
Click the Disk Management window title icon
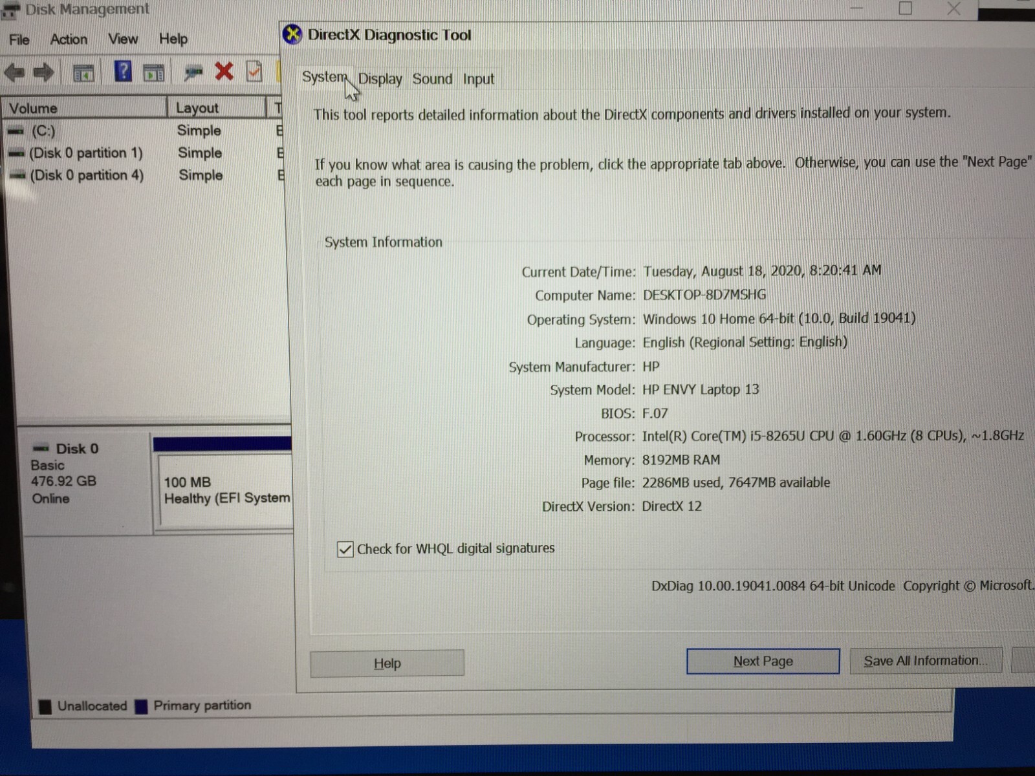(x=10, y=9)
